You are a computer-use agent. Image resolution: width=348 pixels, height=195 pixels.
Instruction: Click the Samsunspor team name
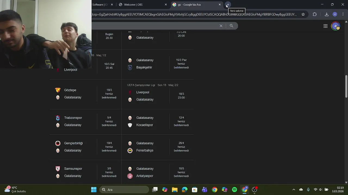point(73,169)
